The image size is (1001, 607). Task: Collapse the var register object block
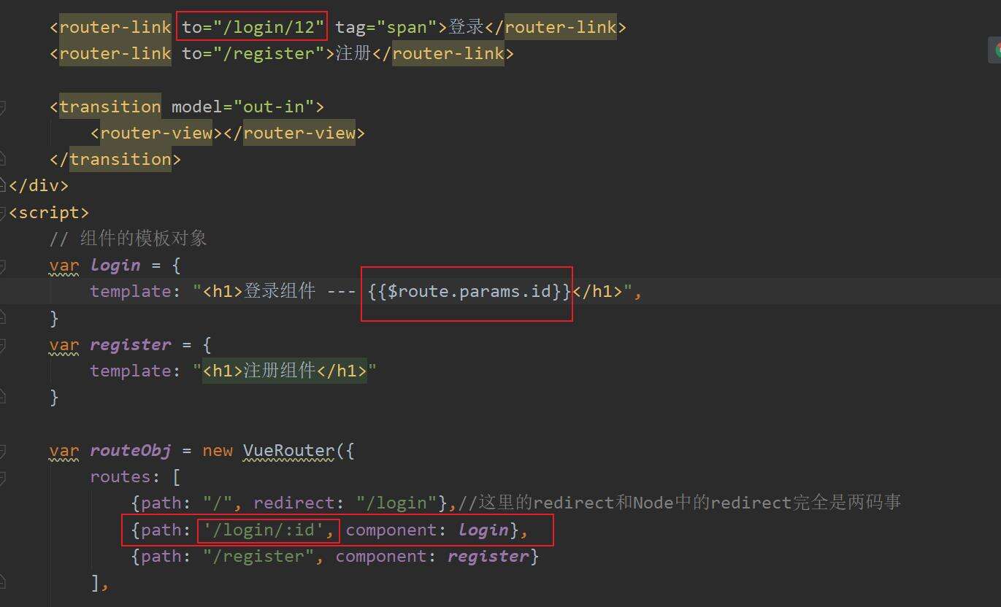pos(2,344)
